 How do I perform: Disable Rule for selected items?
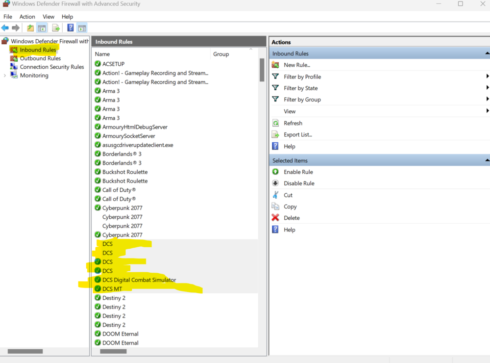[x=276, y=183]
